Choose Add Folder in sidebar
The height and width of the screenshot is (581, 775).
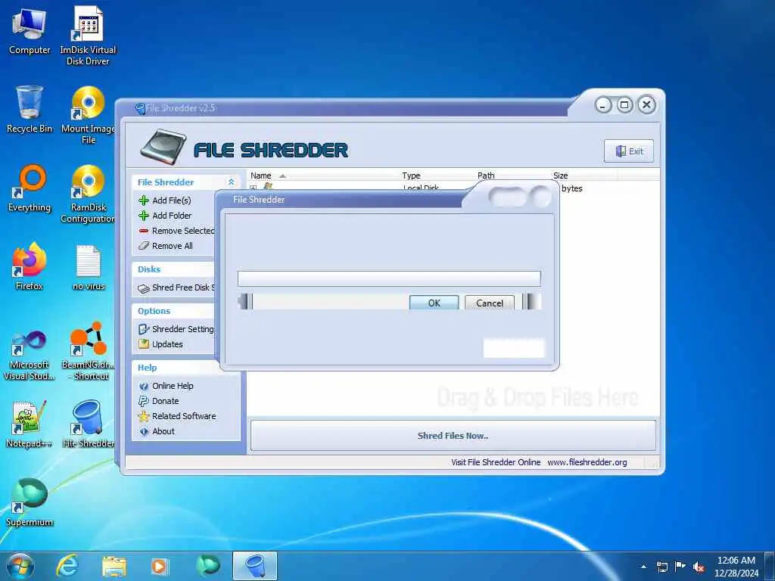click(165, 216)
